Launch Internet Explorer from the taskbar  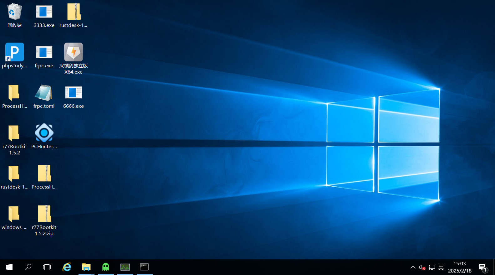[67, 267]
